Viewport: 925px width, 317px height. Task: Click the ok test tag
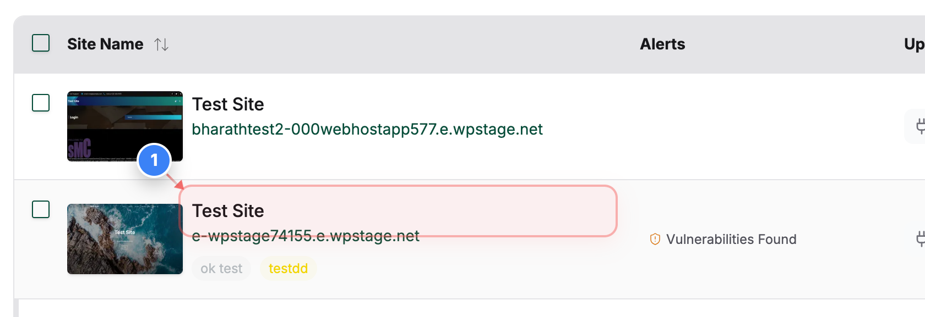pyautogui.click(x=221, y=268)
